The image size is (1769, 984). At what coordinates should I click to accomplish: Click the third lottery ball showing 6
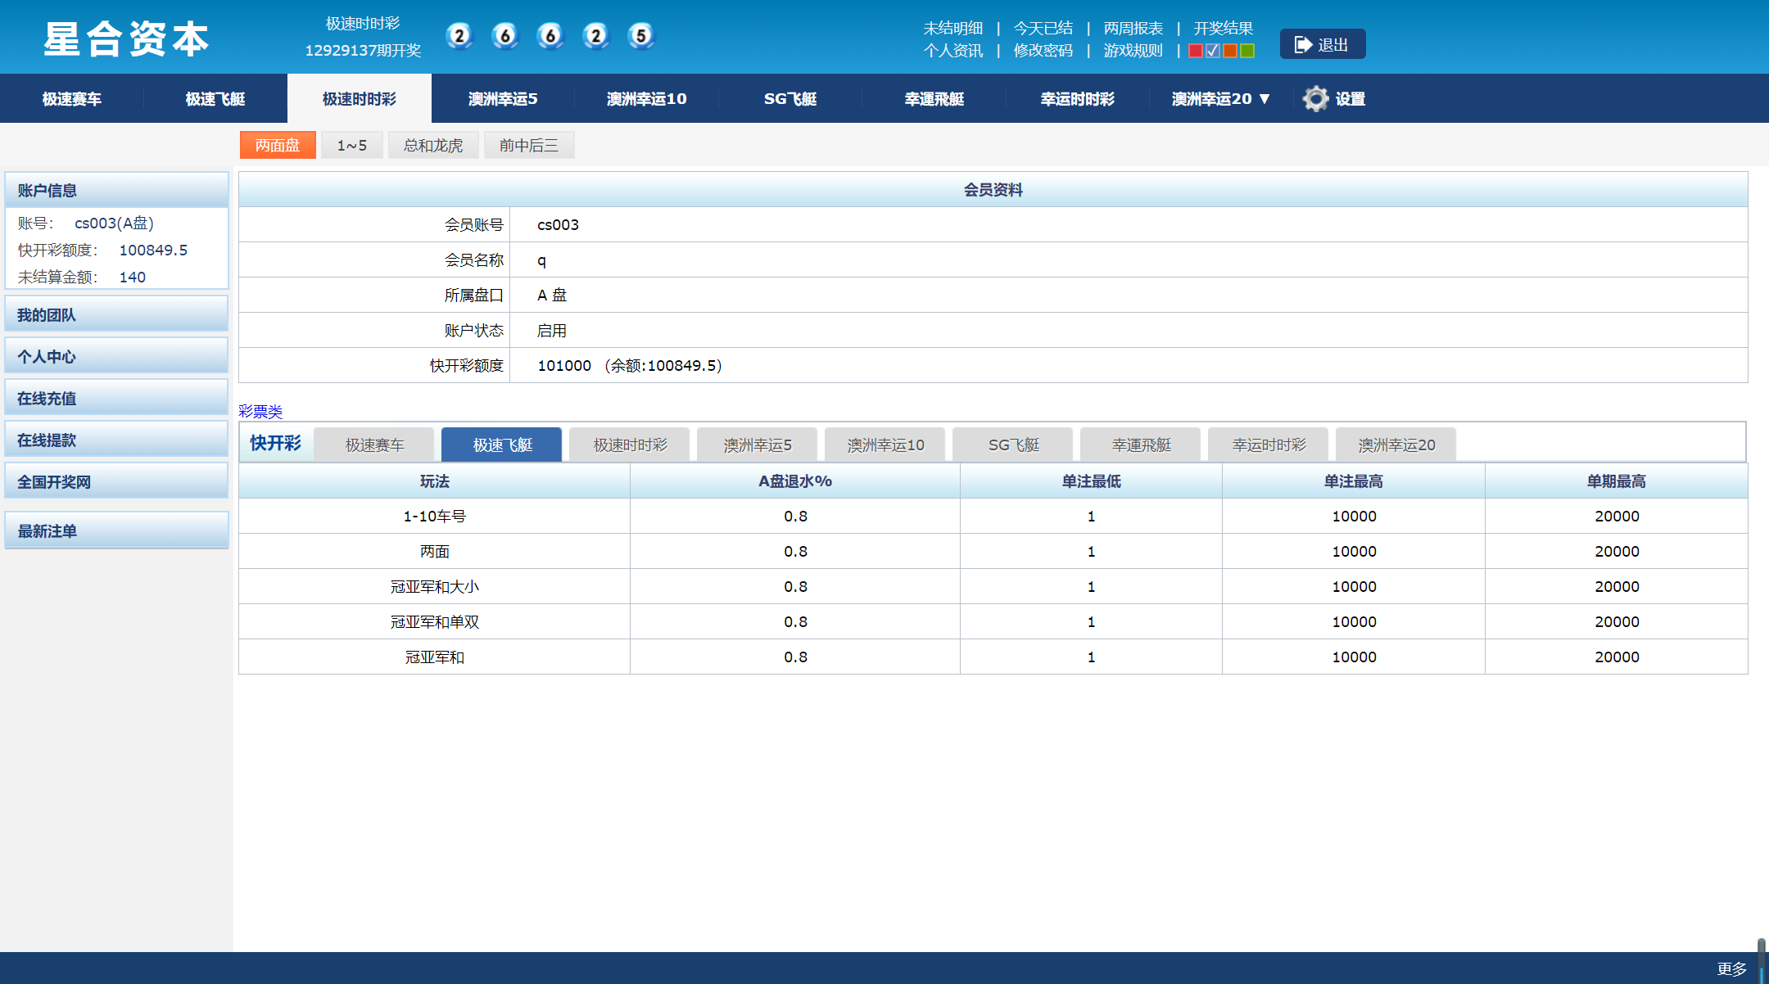[x=550, y=36]
